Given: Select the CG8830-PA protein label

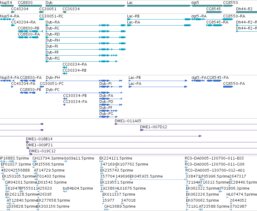Looking at the screenshot, I should (31, 78).
